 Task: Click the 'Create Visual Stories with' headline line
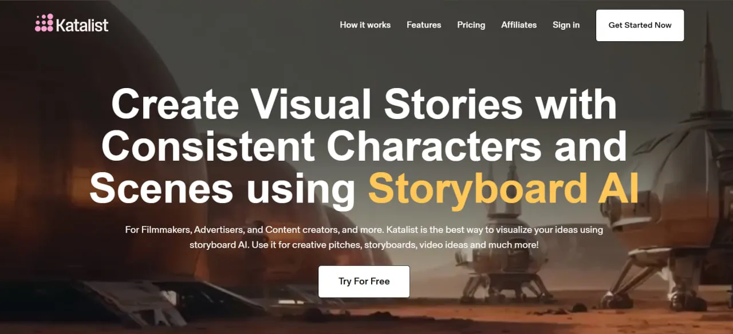pyautogui.click(x=364, y=104)
